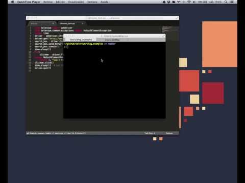
Task: Switch to the second terminal tab
Action: click(112, 40)
